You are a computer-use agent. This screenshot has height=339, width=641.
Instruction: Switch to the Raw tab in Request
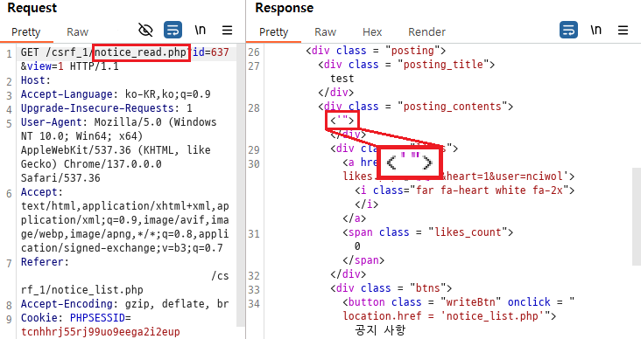click(77, 31)
